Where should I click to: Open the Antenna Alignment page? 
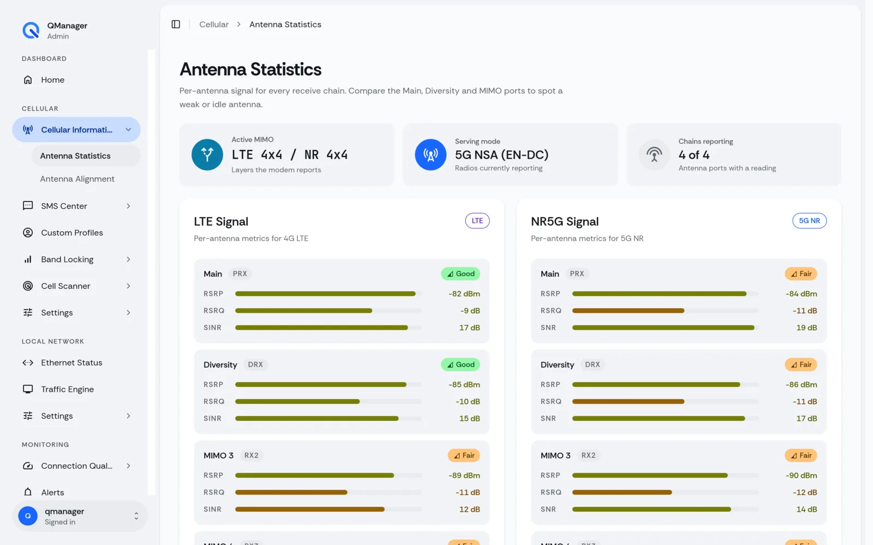tap(86, 179)
